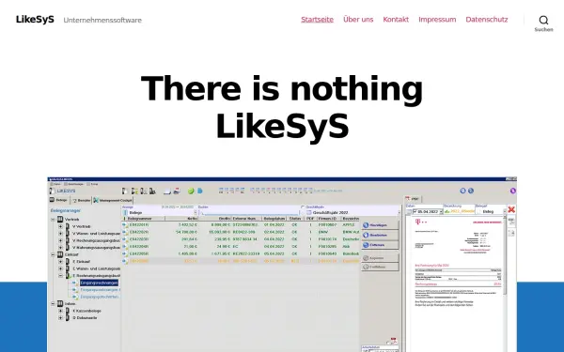Expand the K Kassenbelege node
This screenshot has height=352, width=564.
(60, 311)
